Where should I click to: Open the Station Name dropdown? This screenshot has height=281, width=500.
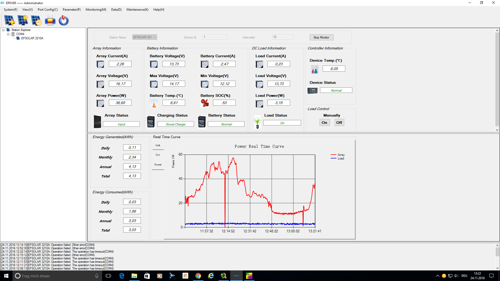pyautogui.click(x=145, y=37)
